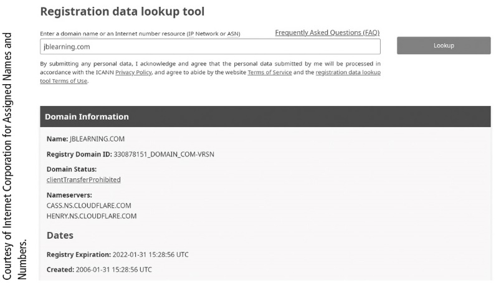Image resolution: width=496 pixels, height=283 pixels.
Task: Click the Dates section heading
Action: (60, 236)
